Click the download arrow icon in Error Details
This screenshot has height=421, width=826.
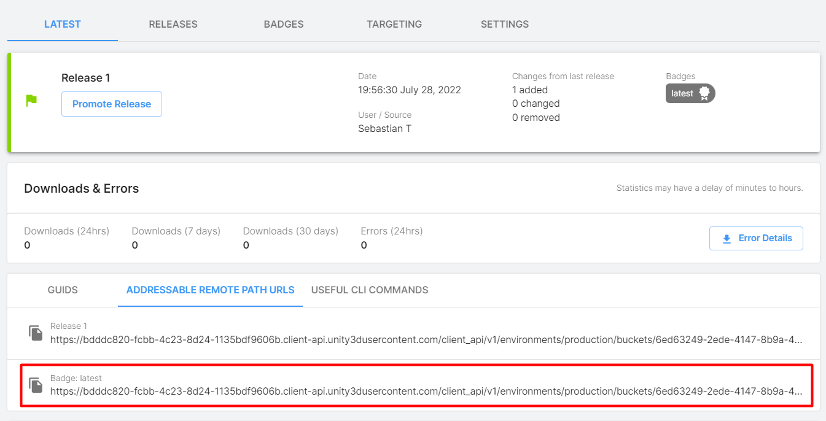pyautogui.click(x=727, y=239)
